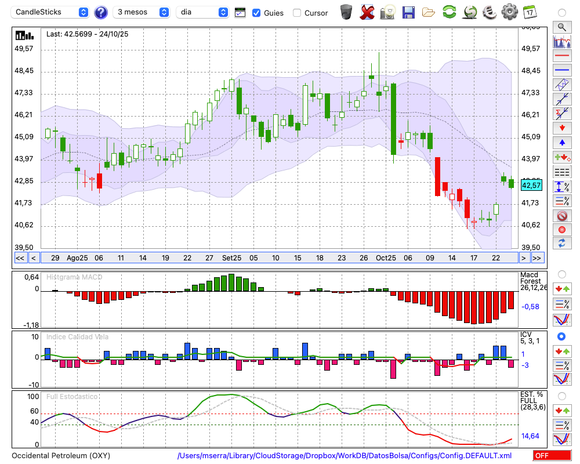
Task: Click the red prohibition sign icon
Action: (562, 215)
